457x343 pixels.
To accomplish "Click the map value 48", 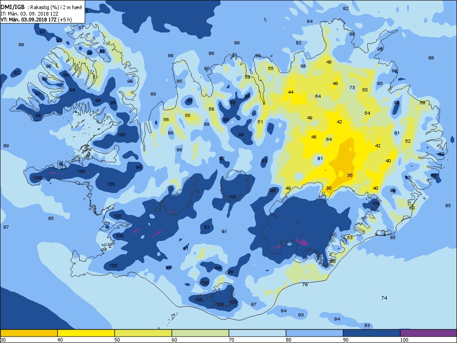I will click(335, 83).
